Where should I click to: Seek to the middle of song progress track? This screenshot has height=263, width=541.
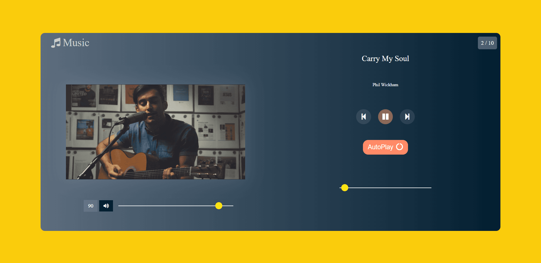385,188
